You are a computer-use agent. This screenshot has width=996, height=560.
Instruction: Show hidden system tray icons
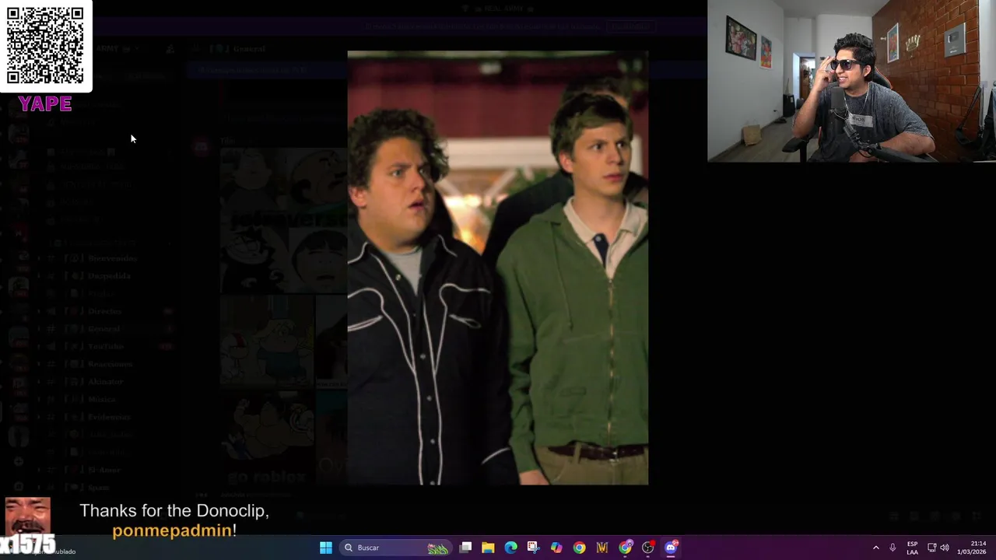875,548
